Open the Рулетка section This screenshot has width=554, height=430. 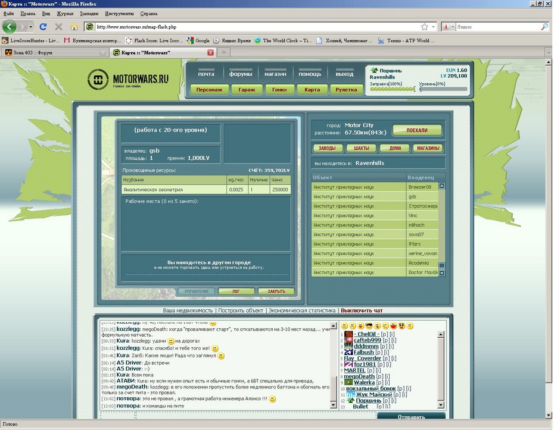346,90
